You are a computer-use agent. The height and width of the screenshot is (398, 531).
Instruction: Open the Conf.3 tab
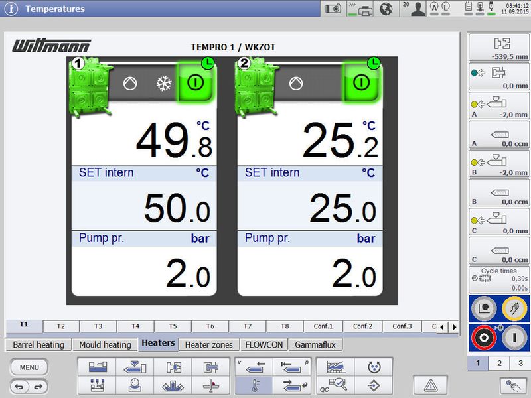402,326
